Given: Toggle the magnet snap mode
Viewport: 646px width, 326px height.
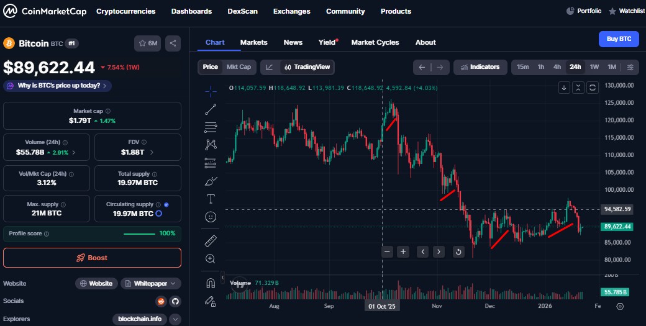Looking at the screenshot, I should pyautogui.click(x=211, y=283).
